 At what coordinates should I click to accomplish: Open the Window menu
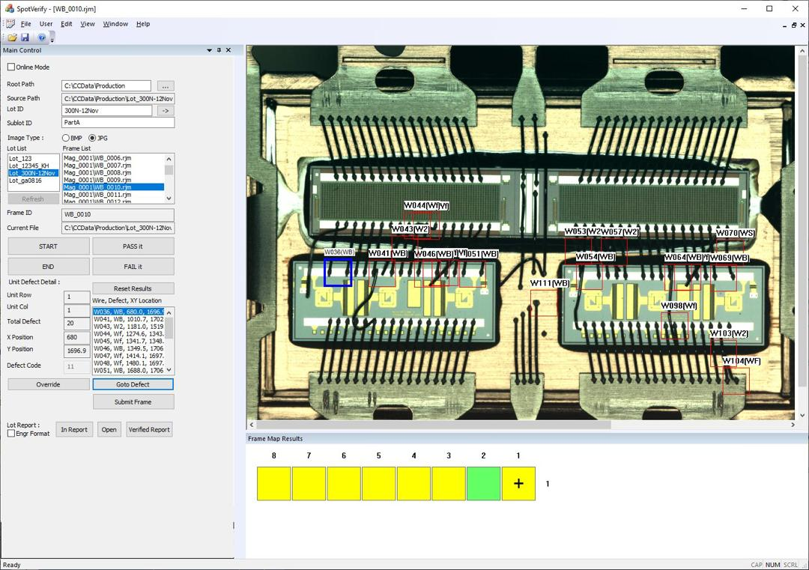click(115, 24)
